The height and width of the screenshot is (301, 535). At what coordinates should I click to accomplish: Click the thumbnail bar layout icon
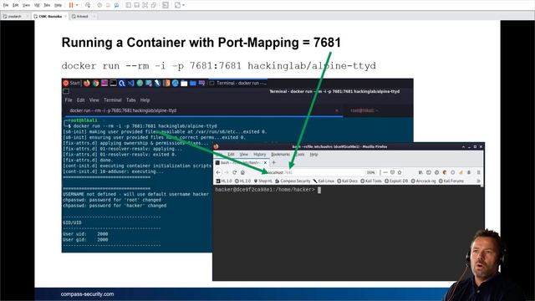click(x=137, y=5)
